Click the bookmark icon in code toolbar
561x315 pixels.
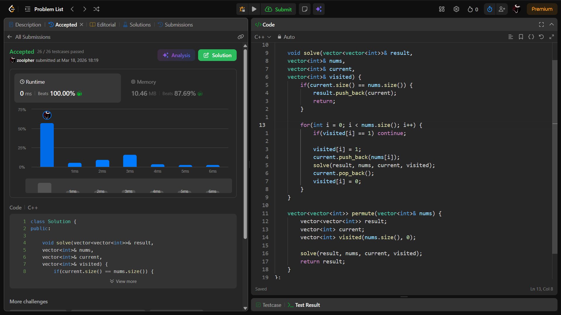tap(521, 37)
